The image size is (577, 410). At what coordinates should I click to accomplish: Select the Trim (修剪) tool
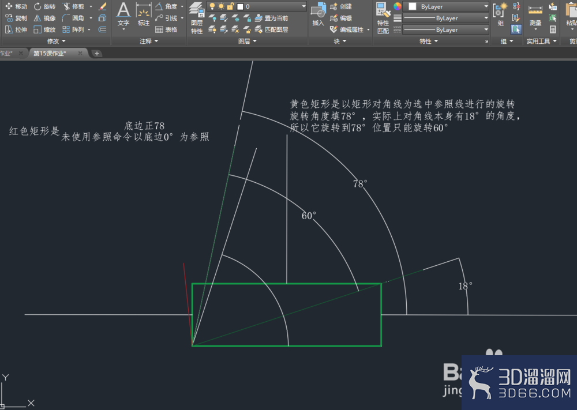click(x=74, y=6)
